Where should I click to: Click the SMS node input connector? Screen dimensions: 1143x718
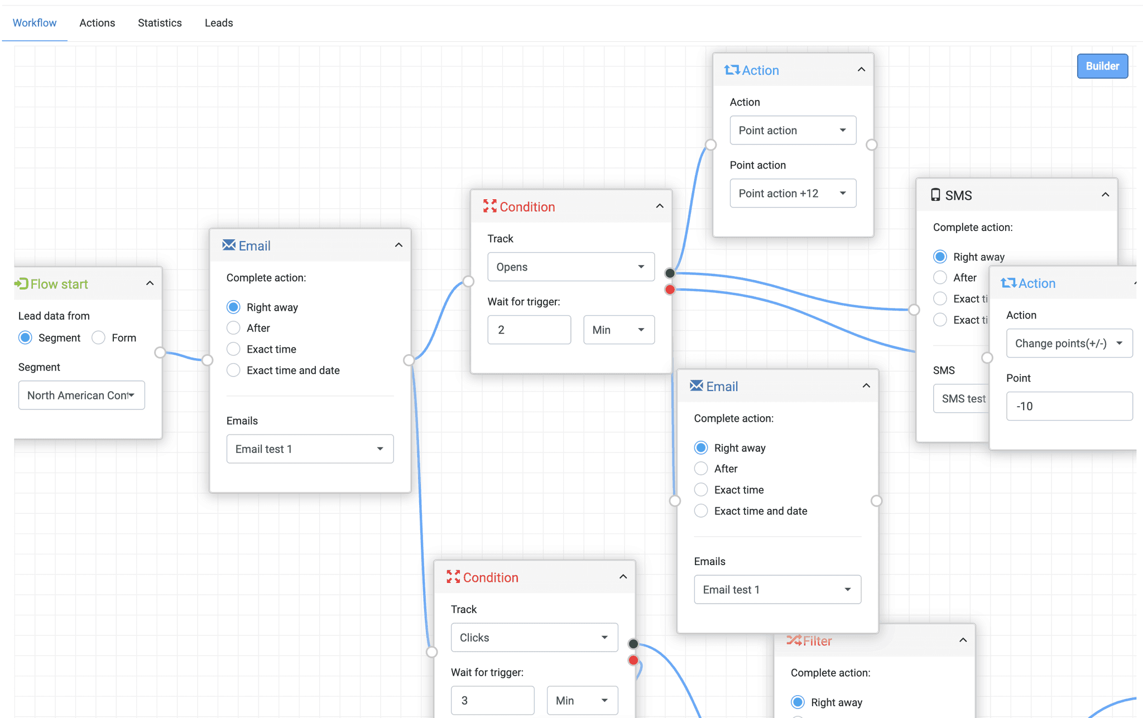pos(914,310)
